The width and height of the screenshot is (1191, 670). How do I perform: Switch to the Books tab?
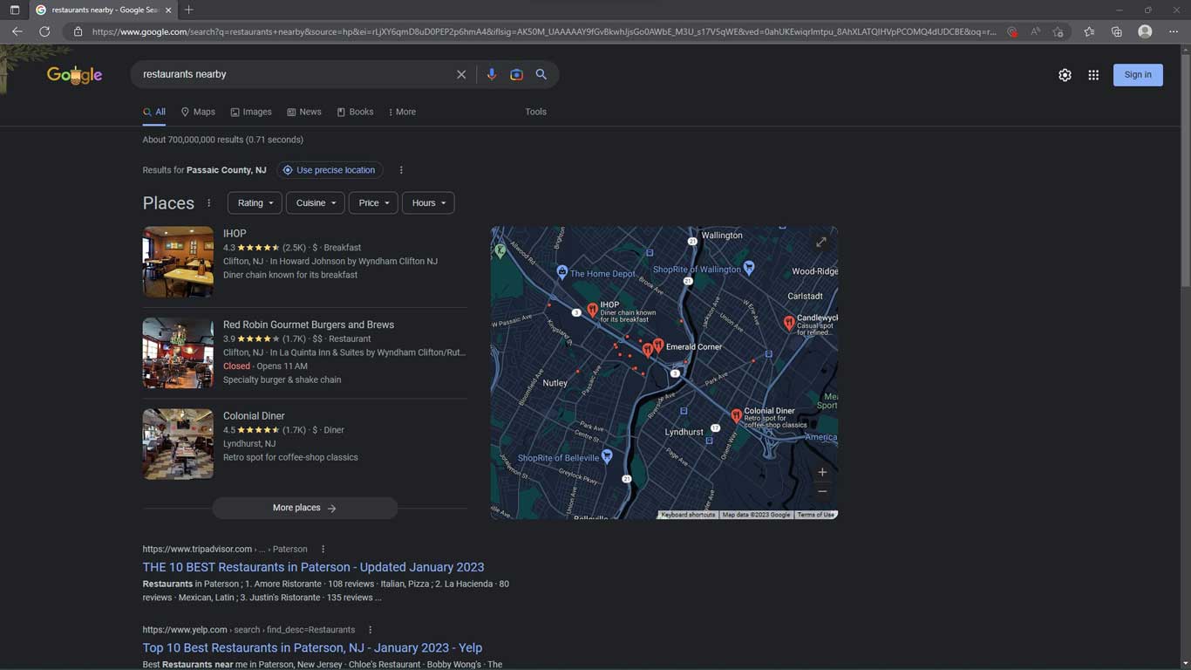tap(355, 112)
